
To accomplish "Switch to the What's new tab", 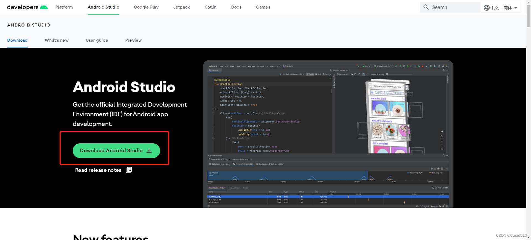I will [x=57, y=40].
